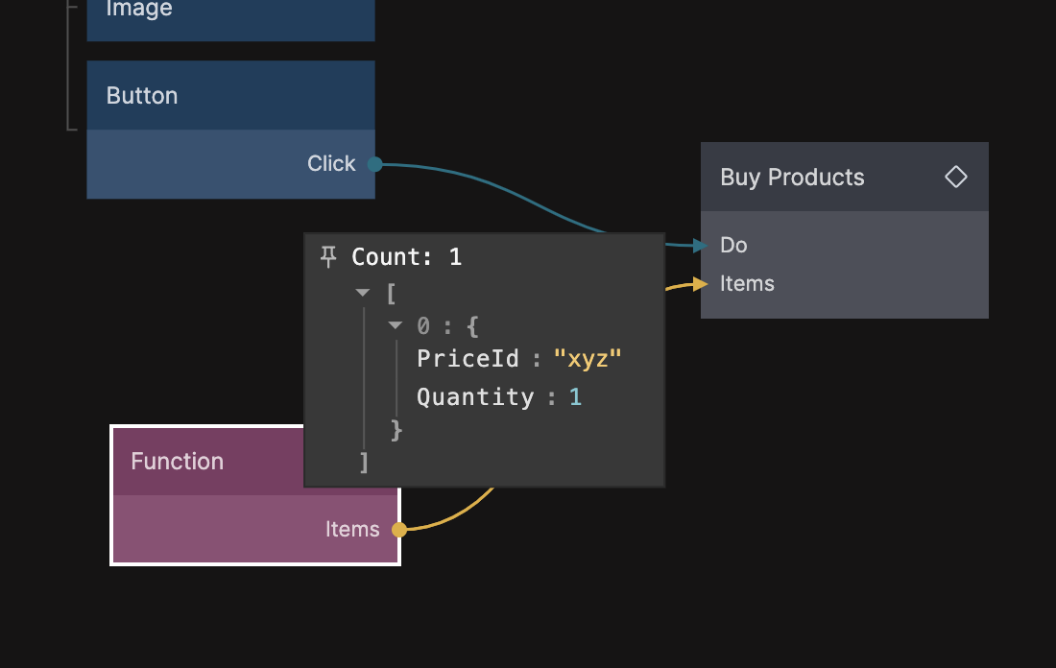Viewport: 1056px width, 668px height.
Task: Click the diamond icon on Buy Products
Action: click(955, 177)
